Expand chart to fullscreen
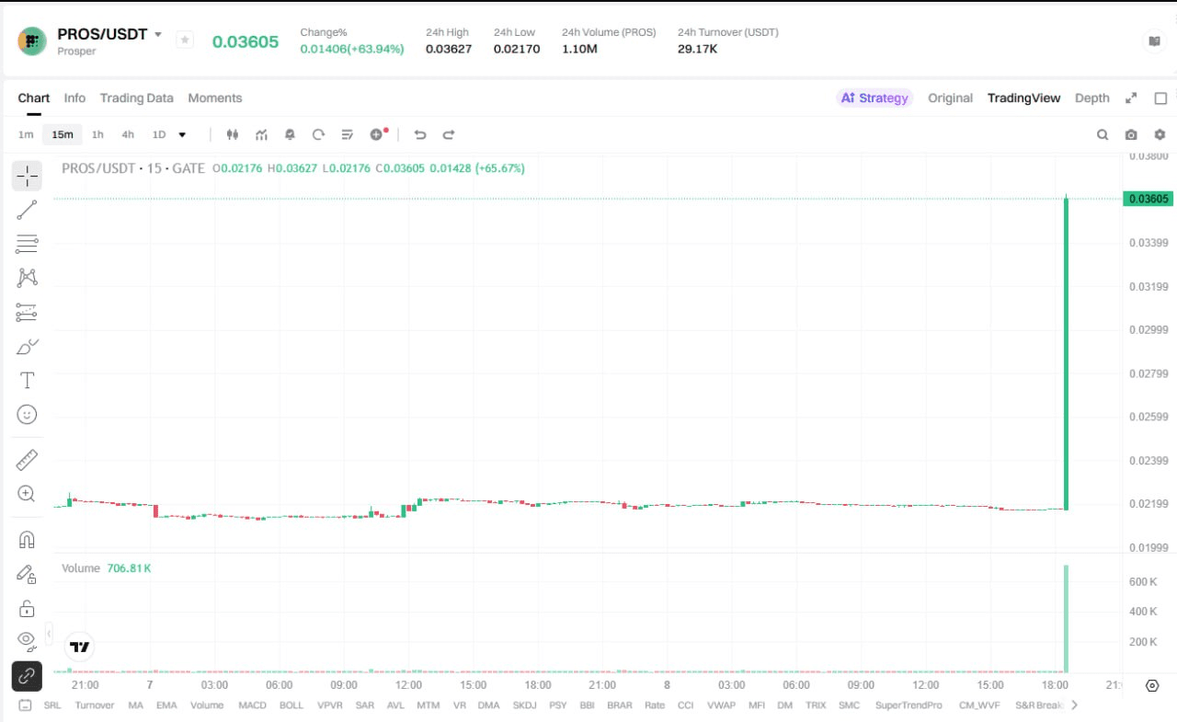 coord(1131,97)
